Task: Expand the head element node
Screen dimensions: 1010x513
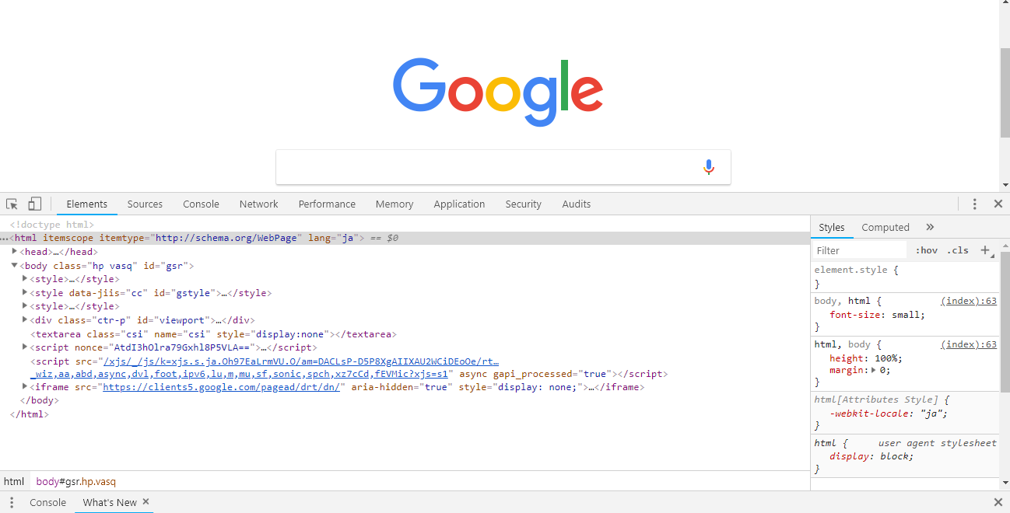Action: 15,252
